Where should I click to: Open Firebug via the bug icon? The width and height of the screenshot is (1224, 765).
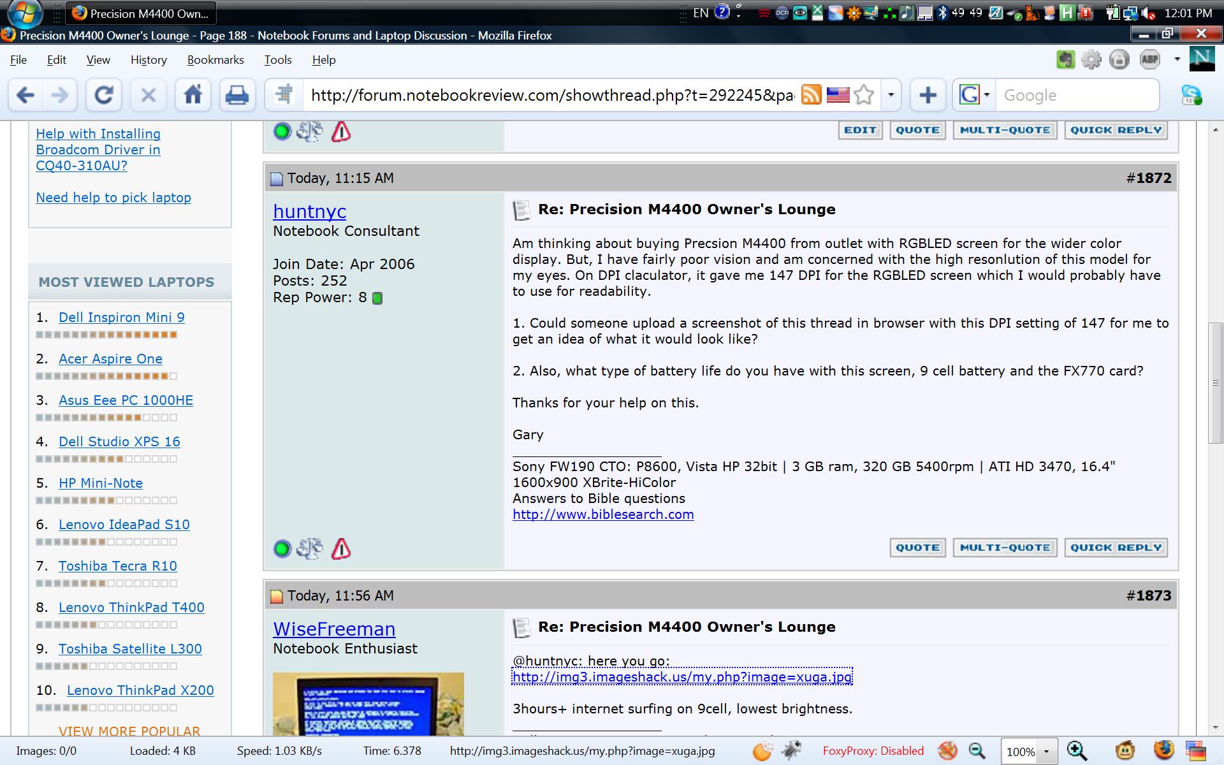(x=791, y=751)
